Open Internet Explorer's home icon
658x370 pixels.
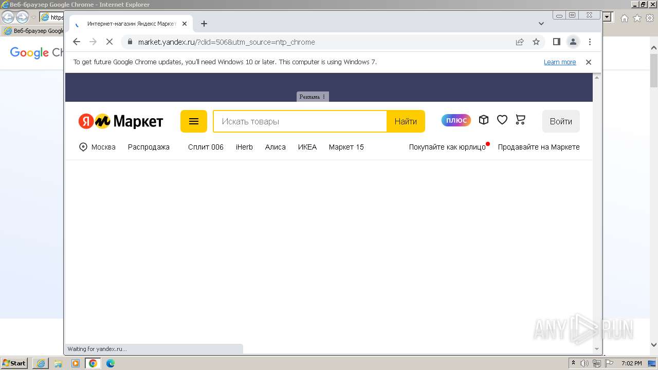click(x=625, y=18)
